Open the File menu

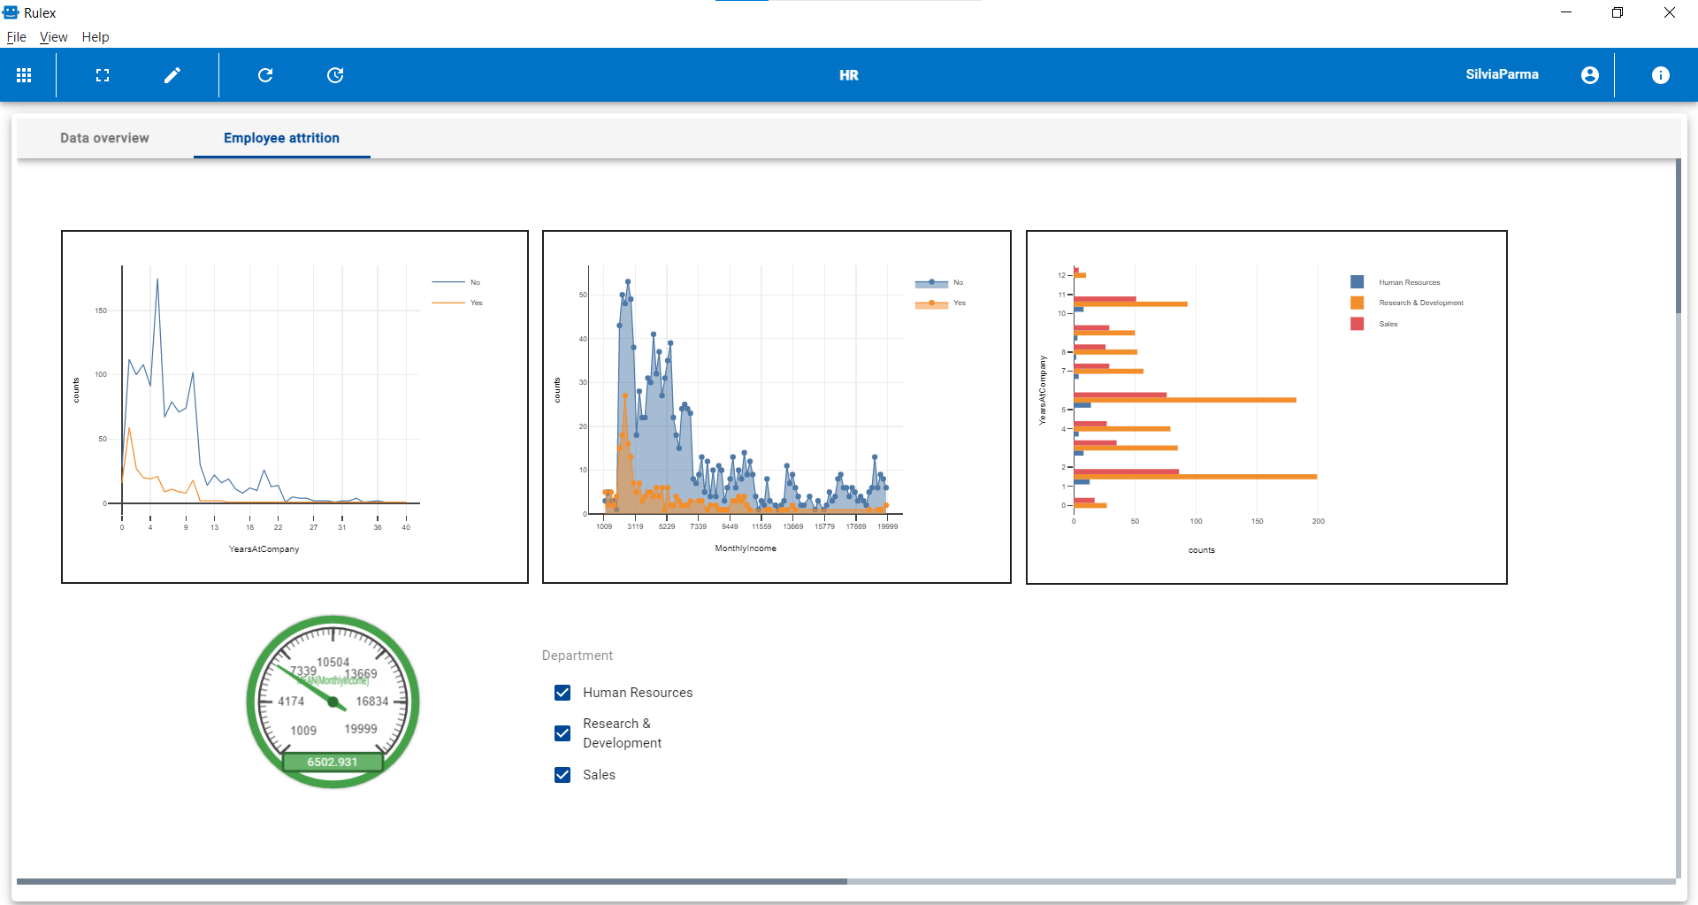tap(16, 37)
